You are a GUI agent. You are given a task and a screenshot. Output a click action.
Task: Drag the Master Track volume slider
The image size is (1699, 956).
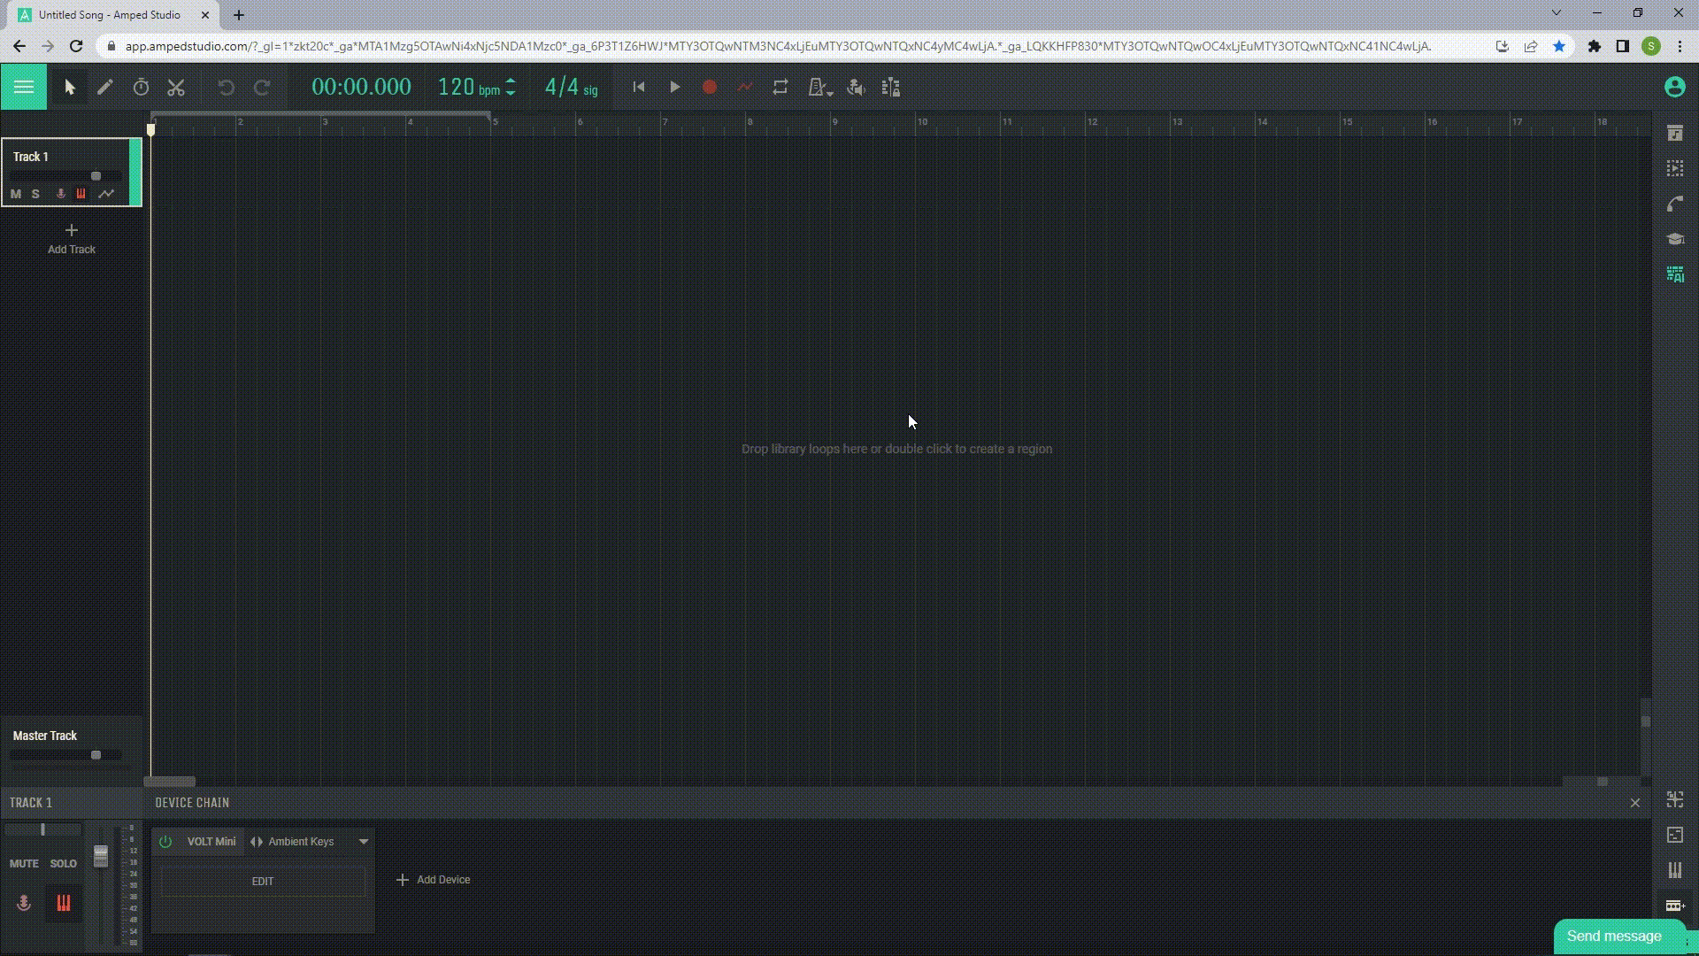[96, 754]
